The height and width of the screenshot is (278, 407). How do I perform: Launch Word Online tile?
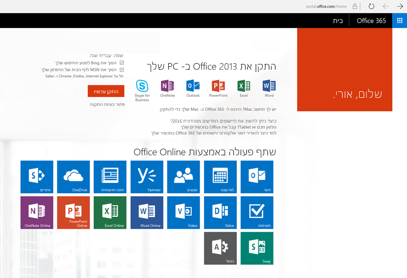click(147, 212)
